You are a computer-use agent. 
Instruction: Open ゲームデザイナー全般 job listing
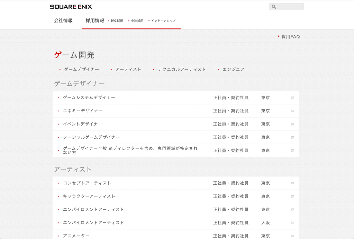pyautogui.click(x=130, y=150)
